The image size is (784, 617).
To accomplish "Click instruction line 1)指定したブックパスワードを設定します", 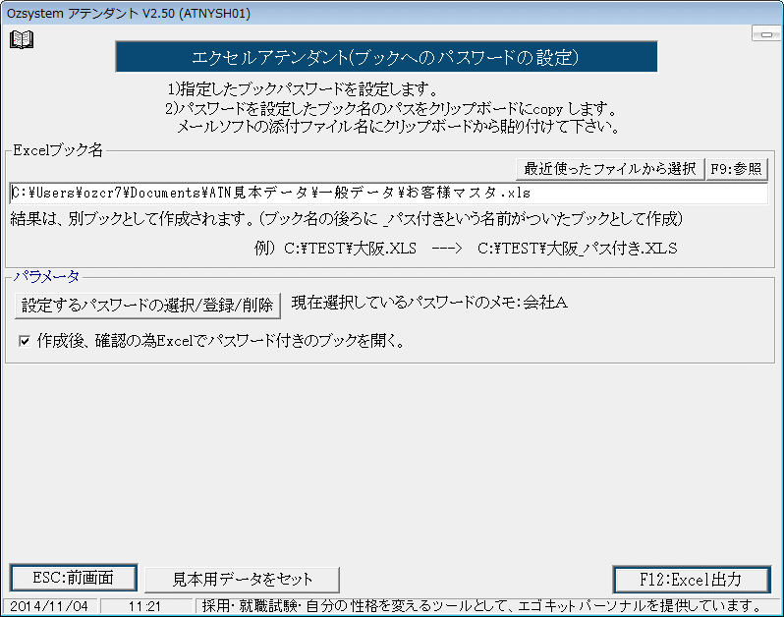I will point(303,89).
